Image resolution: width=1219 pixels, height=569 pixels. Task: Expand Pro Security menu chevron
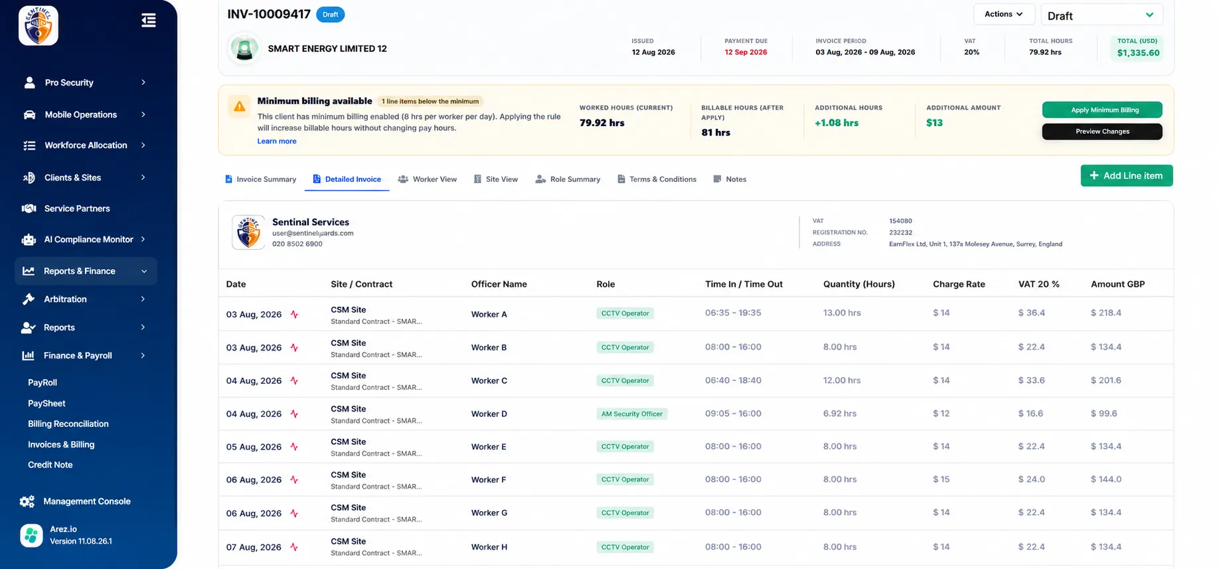143,82
